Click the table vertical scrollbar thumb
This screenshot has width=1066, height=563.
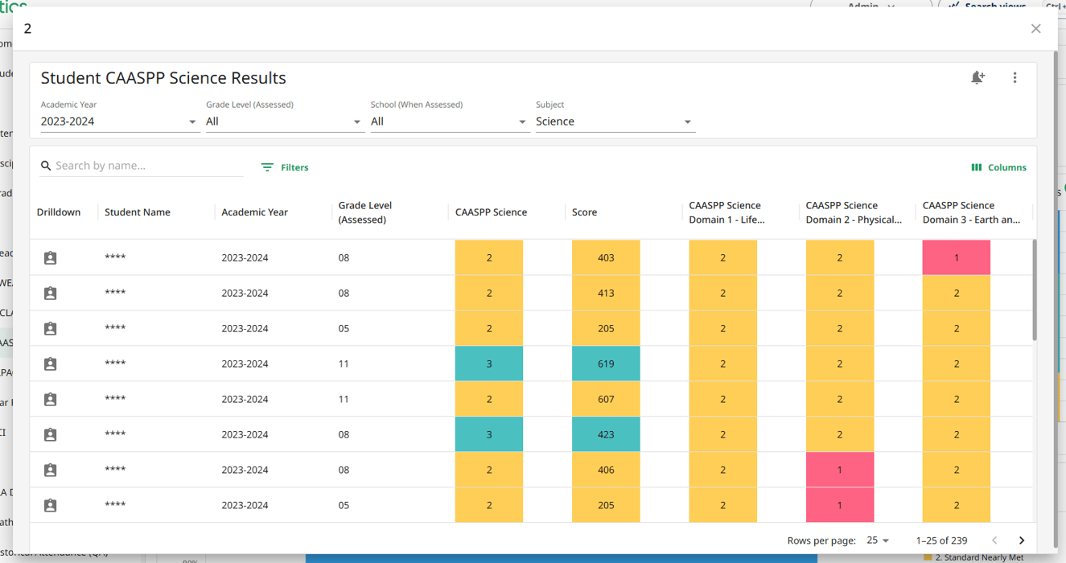click(1034, 290)
